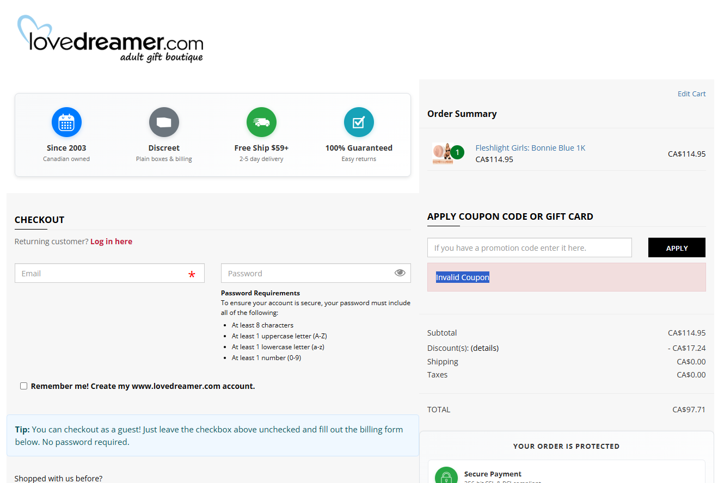Click the Subtotal label
This screenshot has width=724, height=483.
(442, 333)
